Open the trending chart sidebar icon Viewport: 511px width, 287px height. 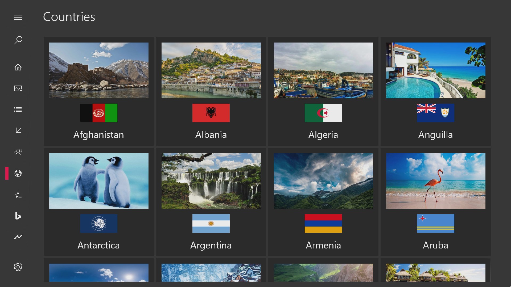pyautogui.click(x=18, y=237)
